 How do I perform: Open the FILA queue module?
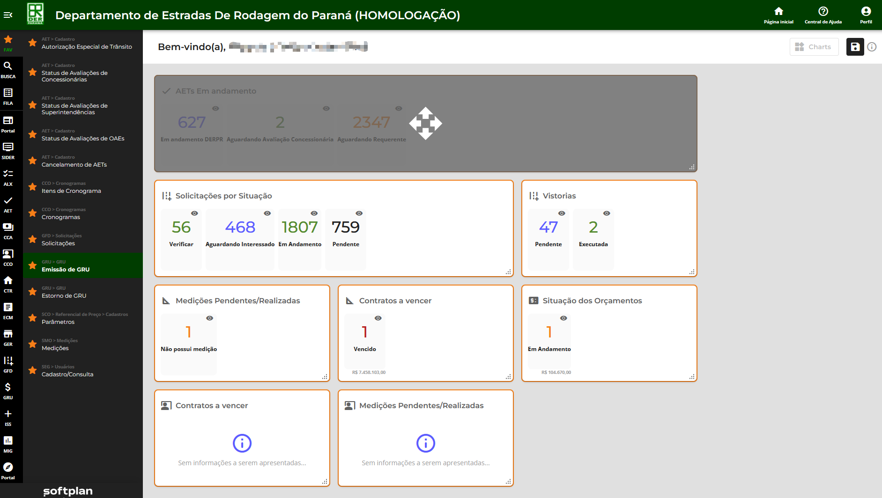click(x=8, y=96)
